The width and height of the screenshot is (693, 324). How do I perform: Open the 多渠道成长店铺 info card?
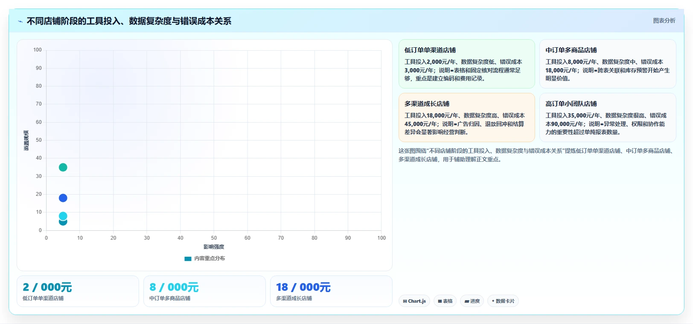466,118
